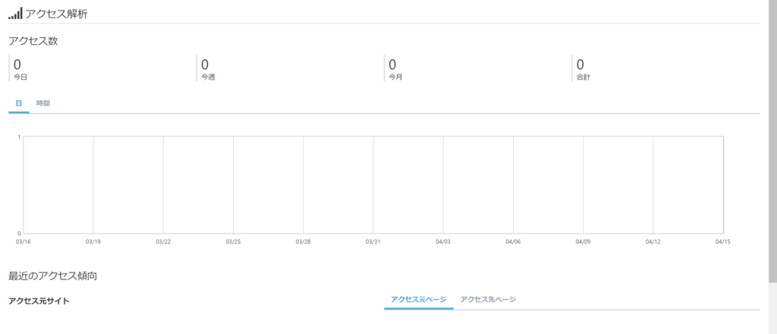The image size is (777, 334).
Task: Click the アクセス数 section heading
Action: (x=33, y=41)
